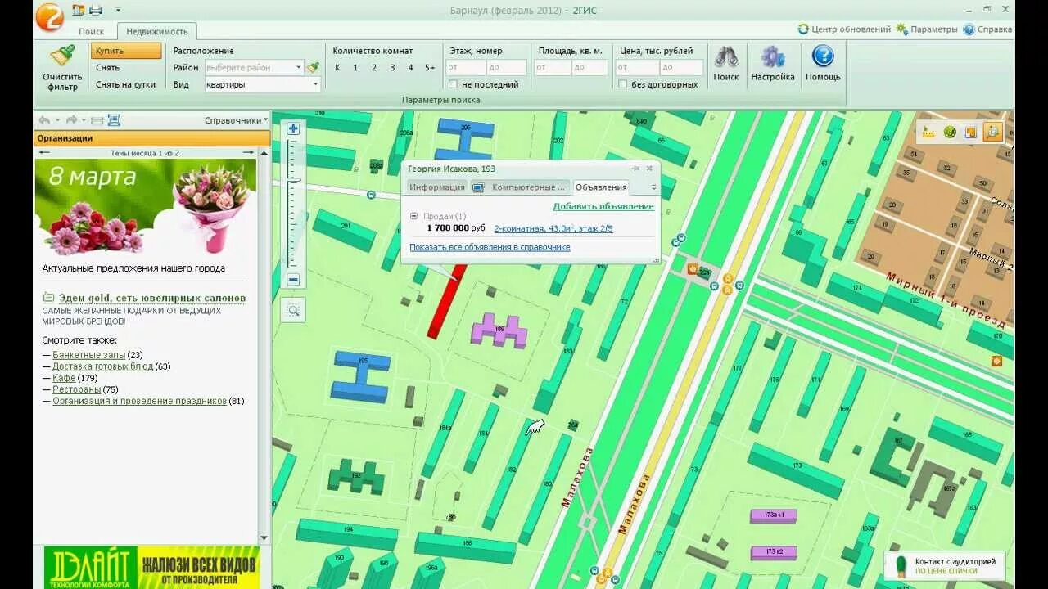Select the Купить deal type
The width and height of the screenshot is (1048, 589).
[x=126, y=51]
